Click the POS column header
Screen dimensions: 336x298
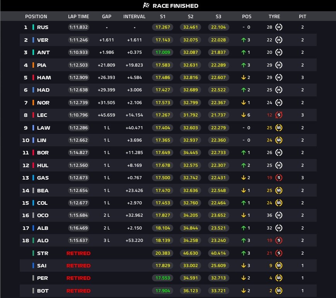tap(247, 17)
